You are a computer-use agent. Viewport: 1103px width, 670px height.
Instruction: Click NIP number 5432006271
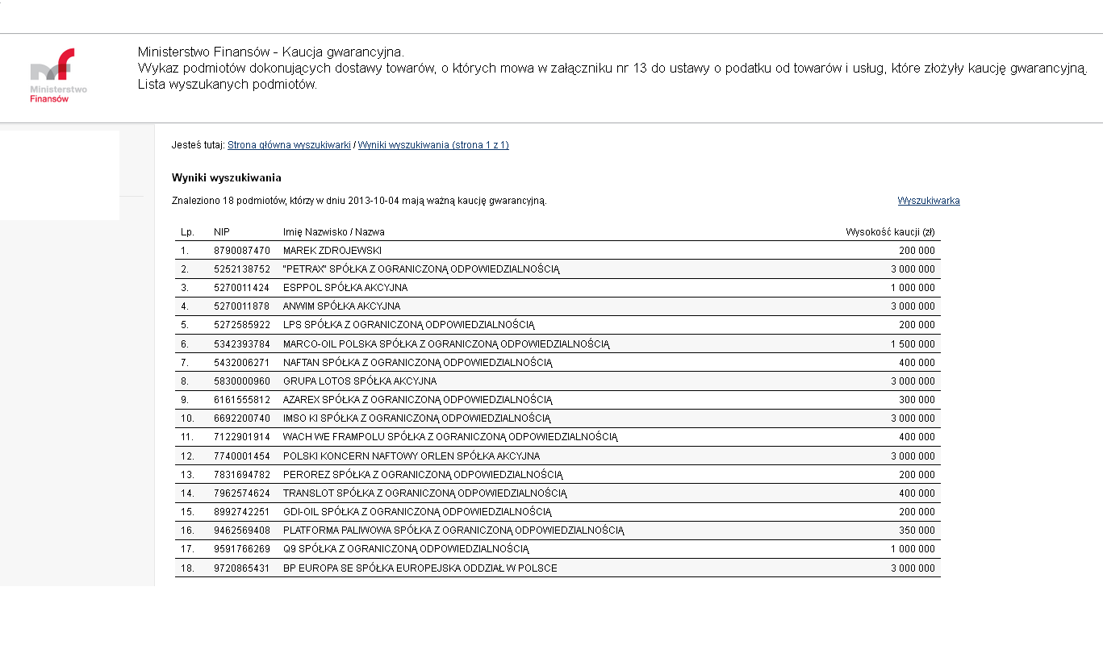click(242, 363)
